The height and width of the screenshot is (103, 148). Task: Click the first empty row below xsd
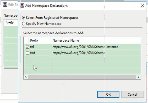click(x=82, y=59)
